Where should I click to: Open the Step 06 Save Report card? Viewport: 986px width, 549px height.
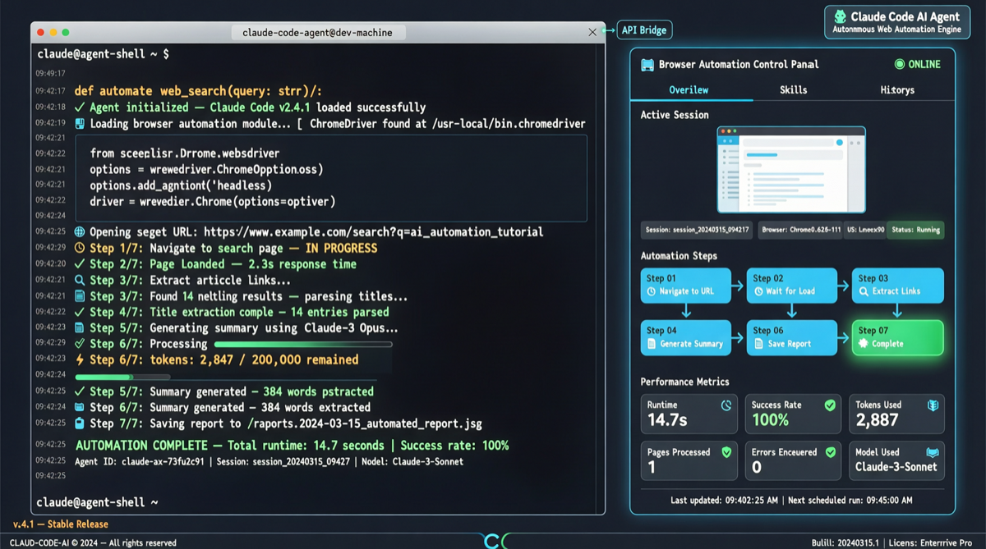(x=791, y=337)
